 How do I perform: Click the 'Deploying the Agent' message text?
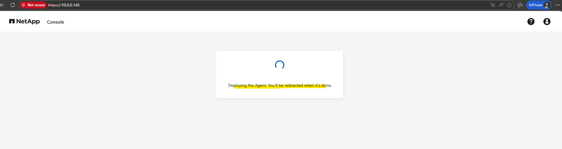click(x=280, y=85)
